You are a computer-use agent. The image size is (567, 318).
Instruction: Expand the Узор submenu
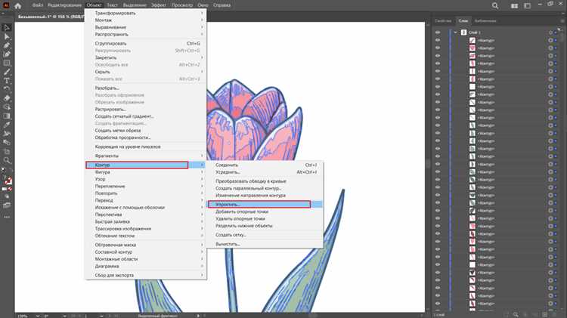[146, 179]
